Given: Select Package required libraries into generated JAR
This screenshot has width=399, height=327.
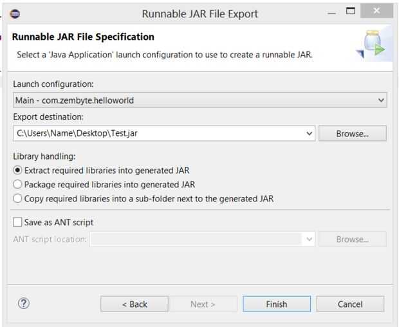Looking at the screenshot, I should [17, 185].
